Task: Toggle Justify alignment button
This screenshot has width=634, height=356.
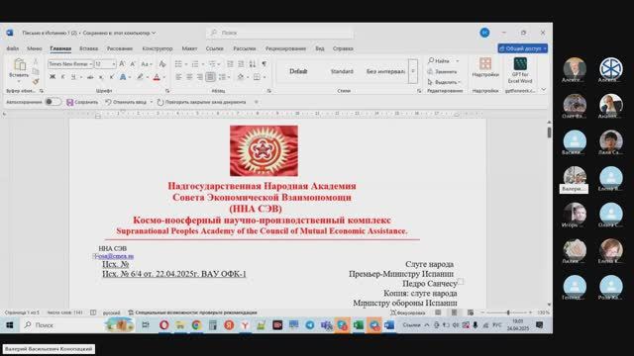Action: coord(211,77)
